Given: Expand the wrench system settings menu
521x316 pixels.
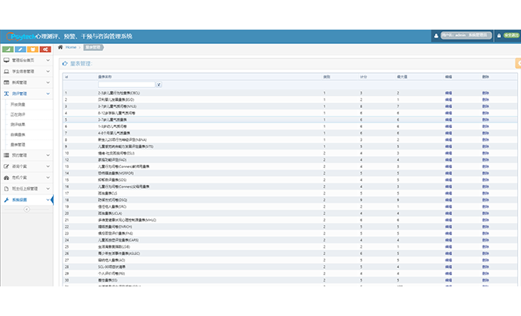Looking at the screenshot, I should click(x=26, y=200).
